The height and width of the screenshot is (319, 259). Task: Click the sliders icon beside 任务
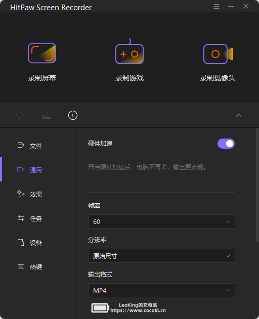point(21,218)
